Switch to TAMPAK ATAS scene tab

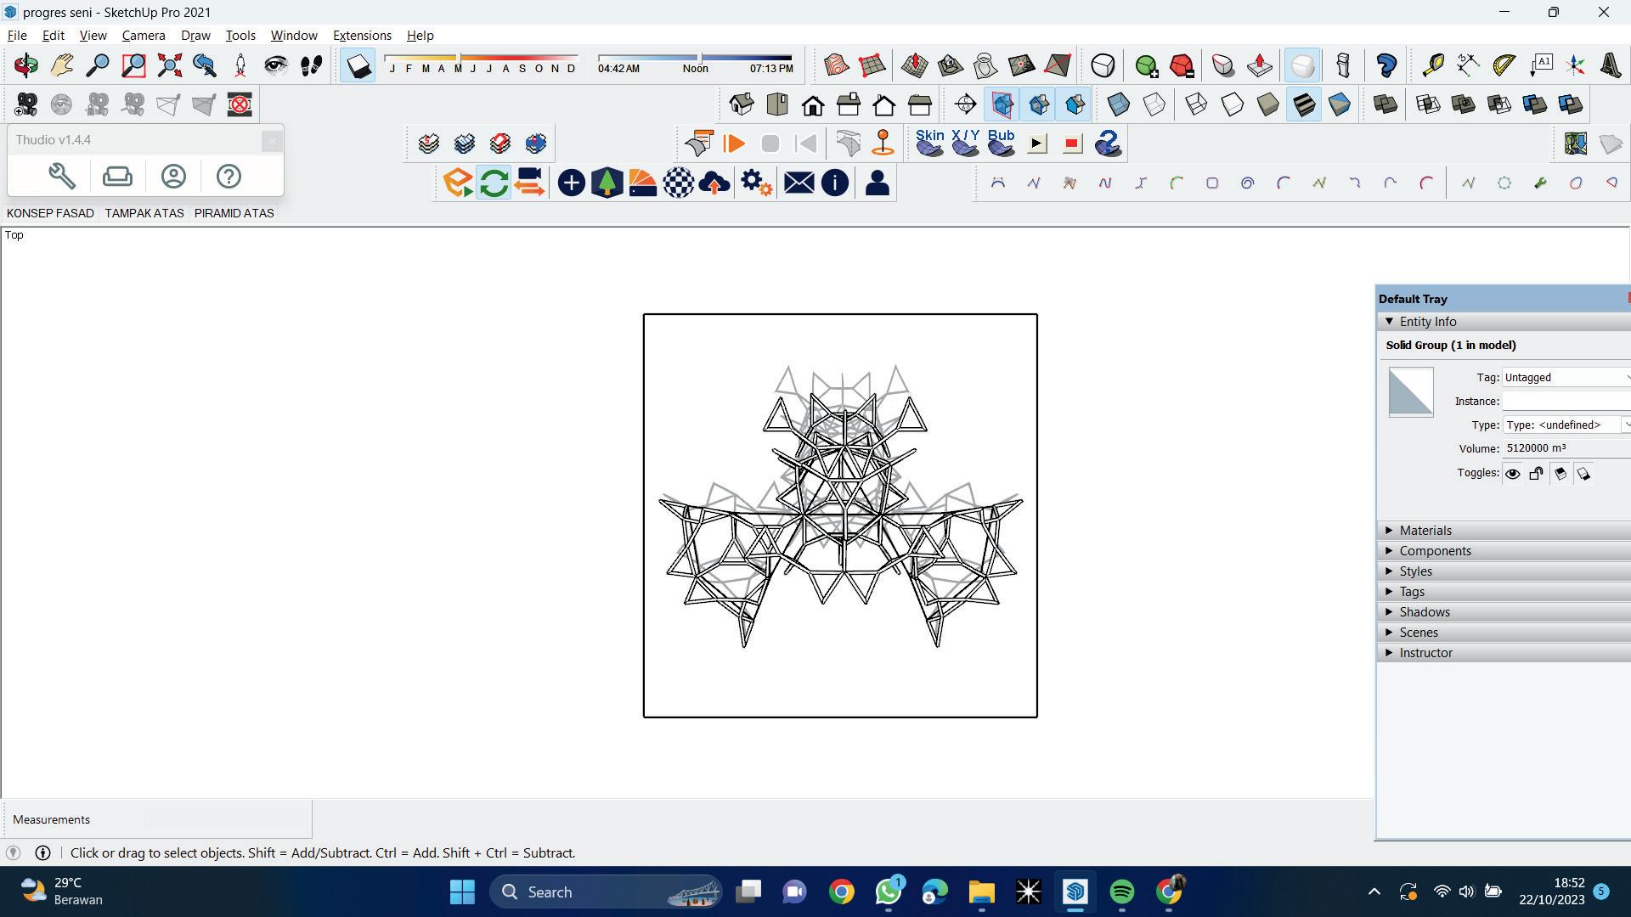pos(144,213)
